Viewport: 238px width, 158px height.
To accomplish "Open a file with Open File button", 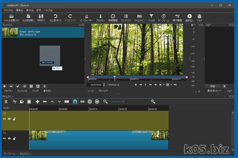I will pos(12,18).
